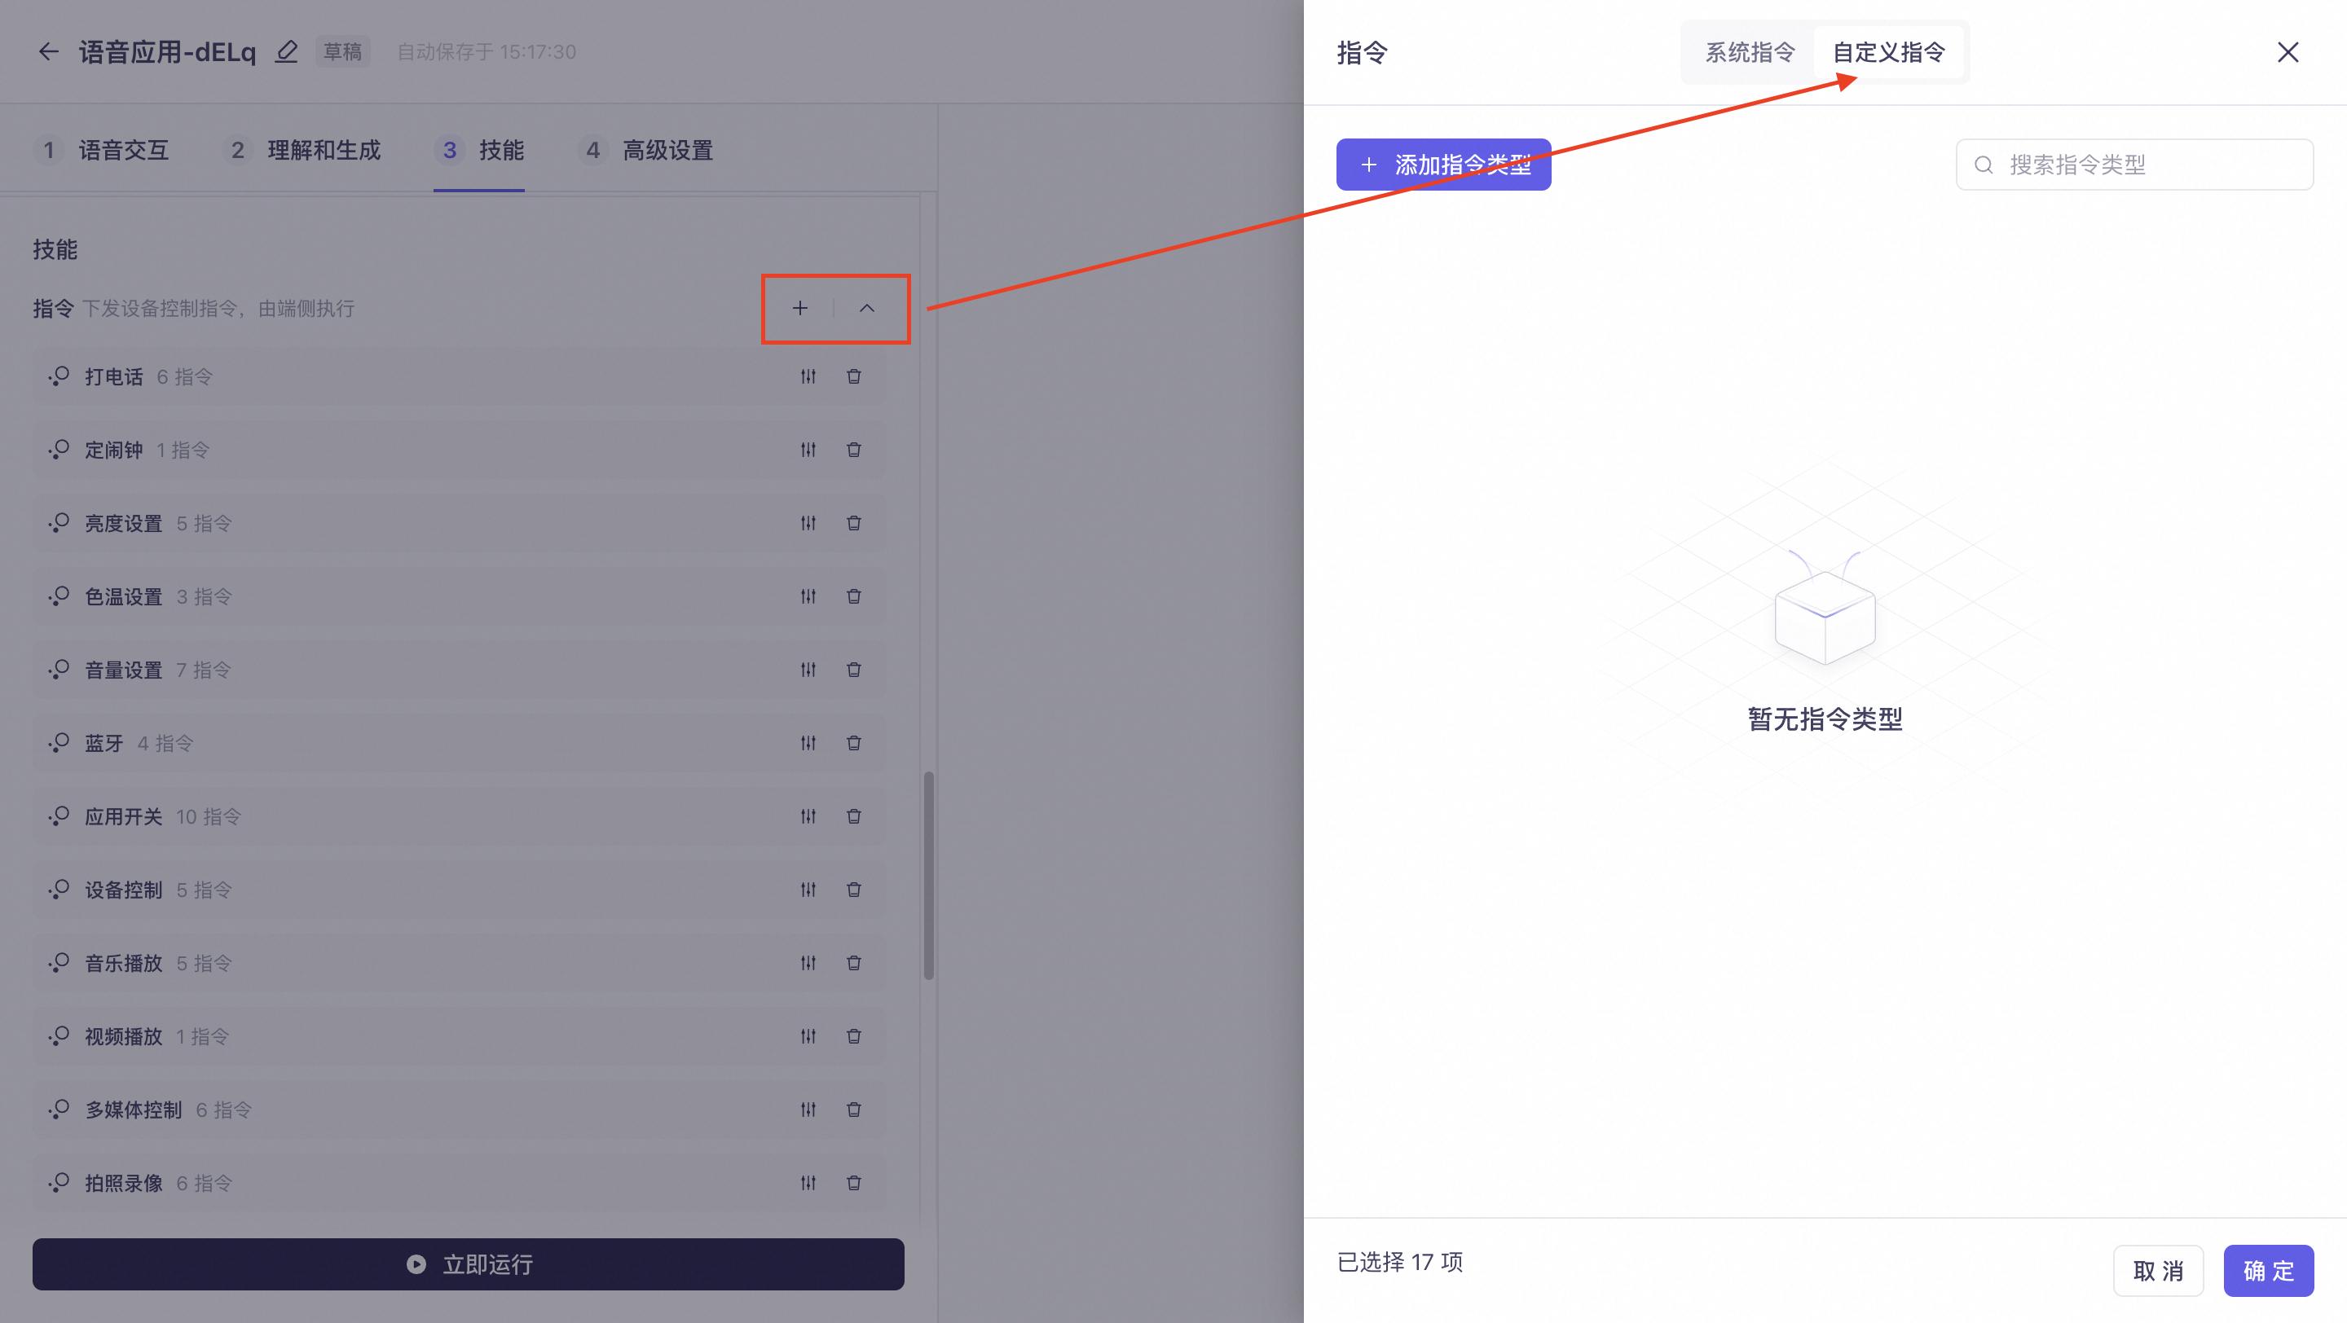
Task: Open settings sliders icon for 打电话
Action: 808,376
